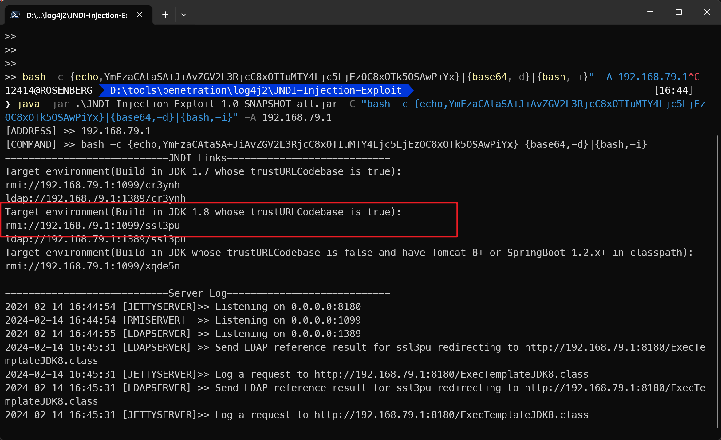Viewport: 721px width, 440px height.
Task: Click the [16:44] timestamp in prompt
Action: click(x=673, y=90)
